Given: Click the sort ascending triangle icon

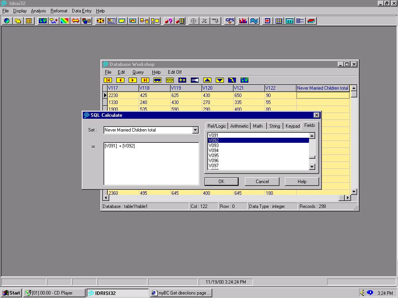Looking at the screenshot, I should (x=207, y=80).
